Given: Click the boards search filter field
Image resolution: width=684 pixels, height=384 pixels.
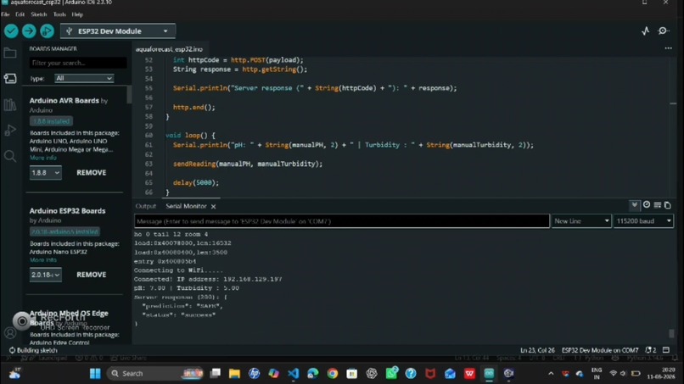Looking at the screenshot, I should [x=78, y=63].
